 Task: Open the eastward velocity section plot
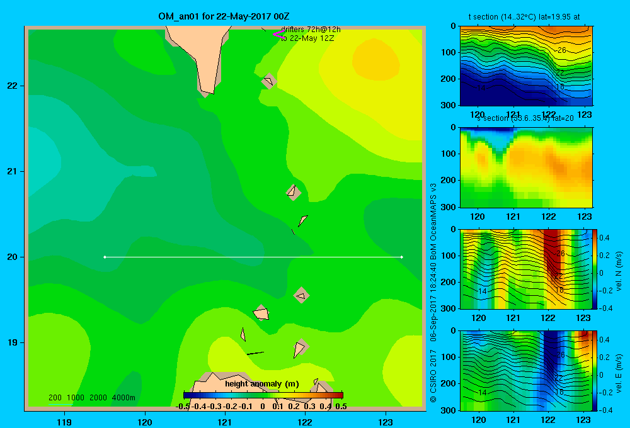coord(526,371)
